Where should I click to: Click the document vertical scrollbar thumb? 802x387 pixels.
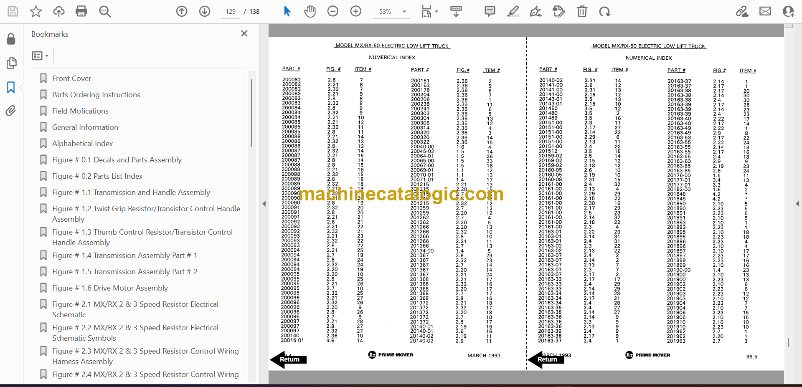click(x=788, y=342)
